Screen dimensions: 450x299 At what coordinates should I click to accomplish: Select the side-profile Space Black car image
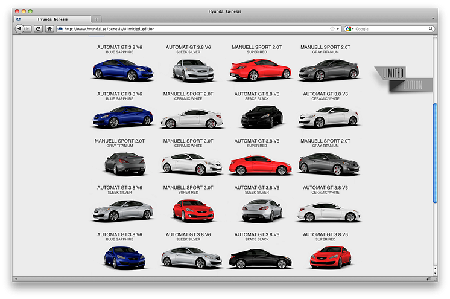pos(260,259)
